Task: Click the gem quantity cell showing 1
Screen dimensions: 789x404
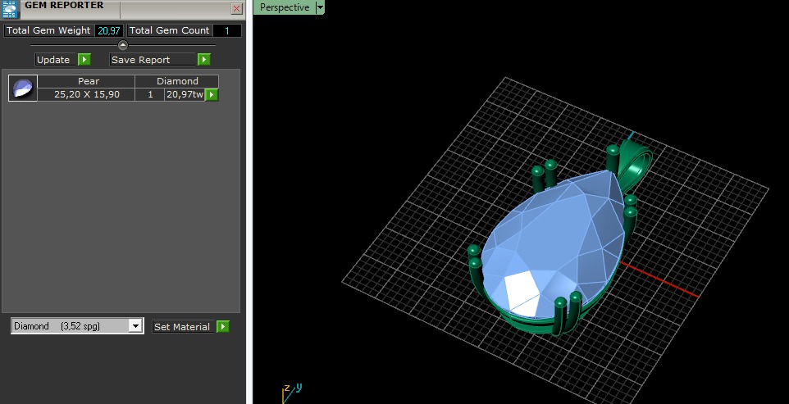Action: click(149, 94)
